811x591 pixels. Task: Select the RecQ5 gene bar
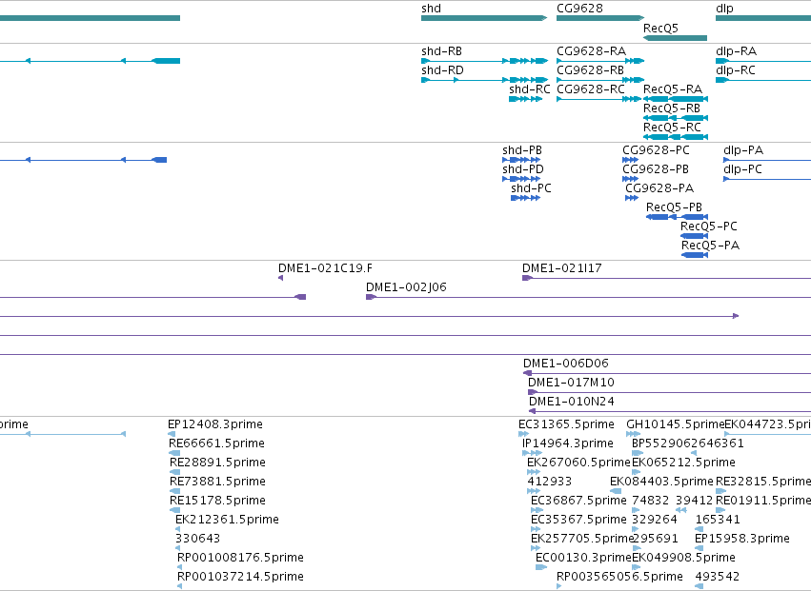(675, 38)
